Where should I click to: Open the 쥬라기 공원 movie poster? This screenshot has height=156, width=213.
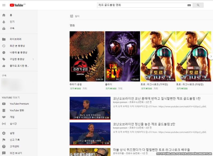click(87, 56)
